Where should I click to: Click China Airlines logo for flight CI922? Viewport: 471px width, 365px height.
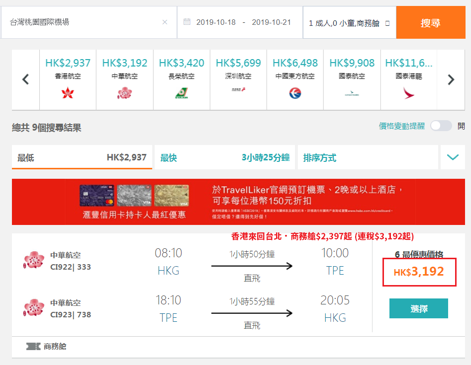pos(34,260)
